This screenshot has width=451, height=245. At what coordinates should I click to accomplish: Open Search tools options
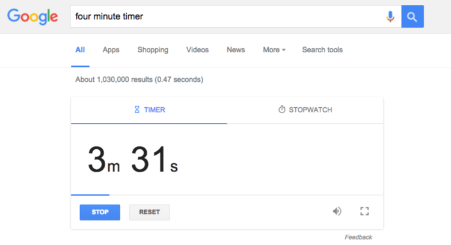322,50
